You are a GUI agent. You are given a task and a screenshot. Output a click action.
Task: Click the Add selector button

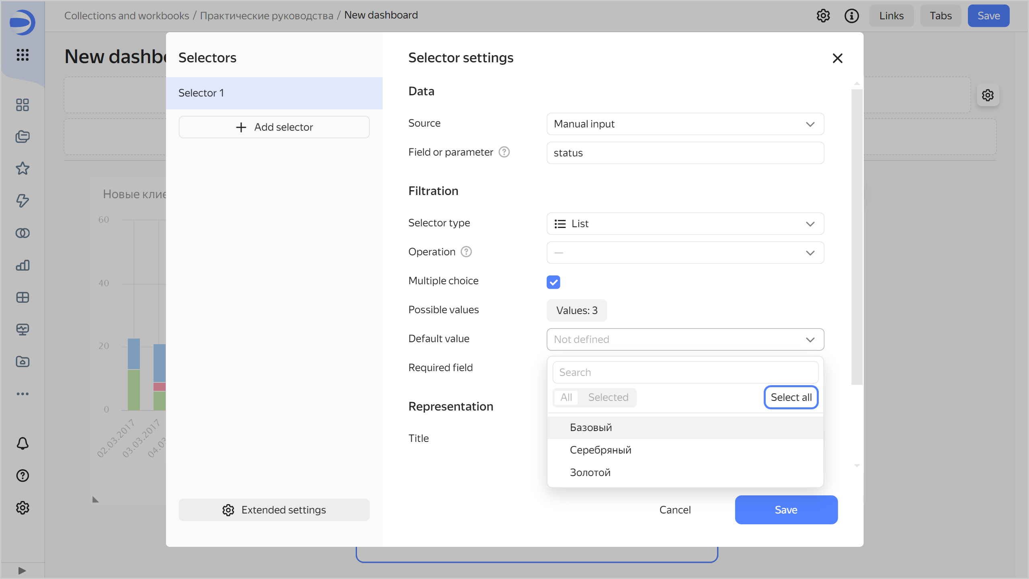click(x=274, y=127)
